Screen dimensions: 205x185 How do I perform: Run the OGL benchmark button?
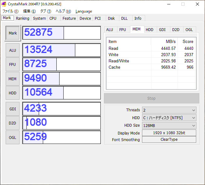click(x=13, y=137)
